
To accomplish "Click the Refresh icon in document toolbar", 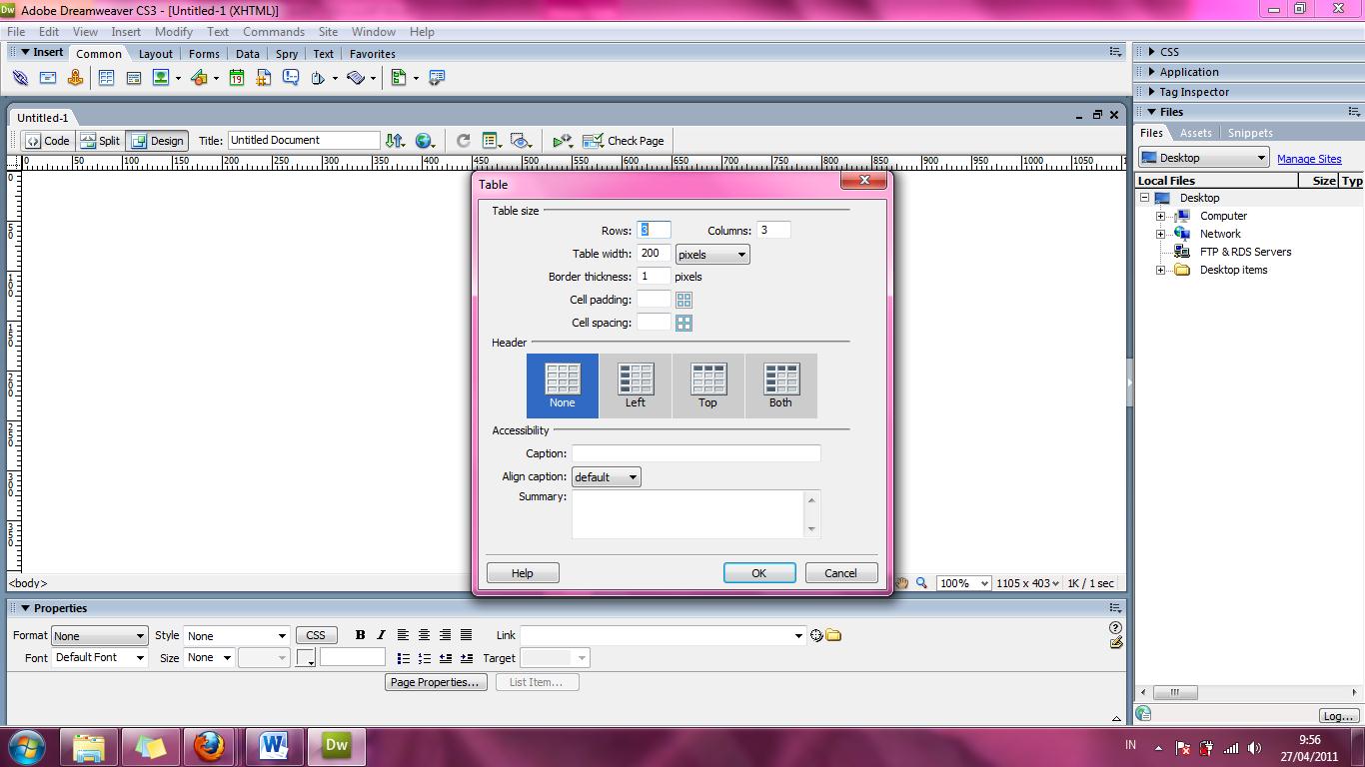I will 462,140.
